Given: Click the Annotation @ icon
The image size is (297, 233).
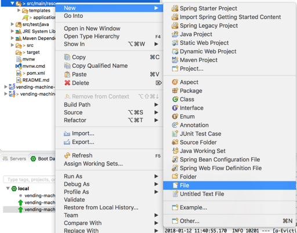Looking at the screenshot, I should [x=175, y=125].
